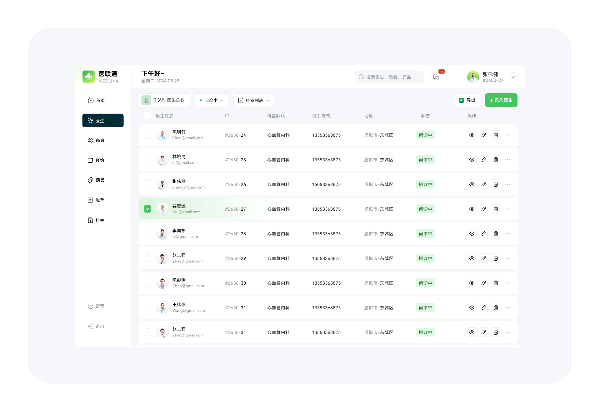600x412 pixels.
Task: Expand the 问诊中 status filter dropdown
Action: click(x=212, y=100)
